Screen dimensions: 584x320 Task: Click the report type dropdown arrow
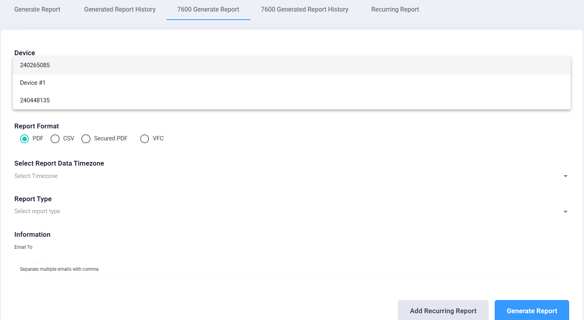[566, 212]
